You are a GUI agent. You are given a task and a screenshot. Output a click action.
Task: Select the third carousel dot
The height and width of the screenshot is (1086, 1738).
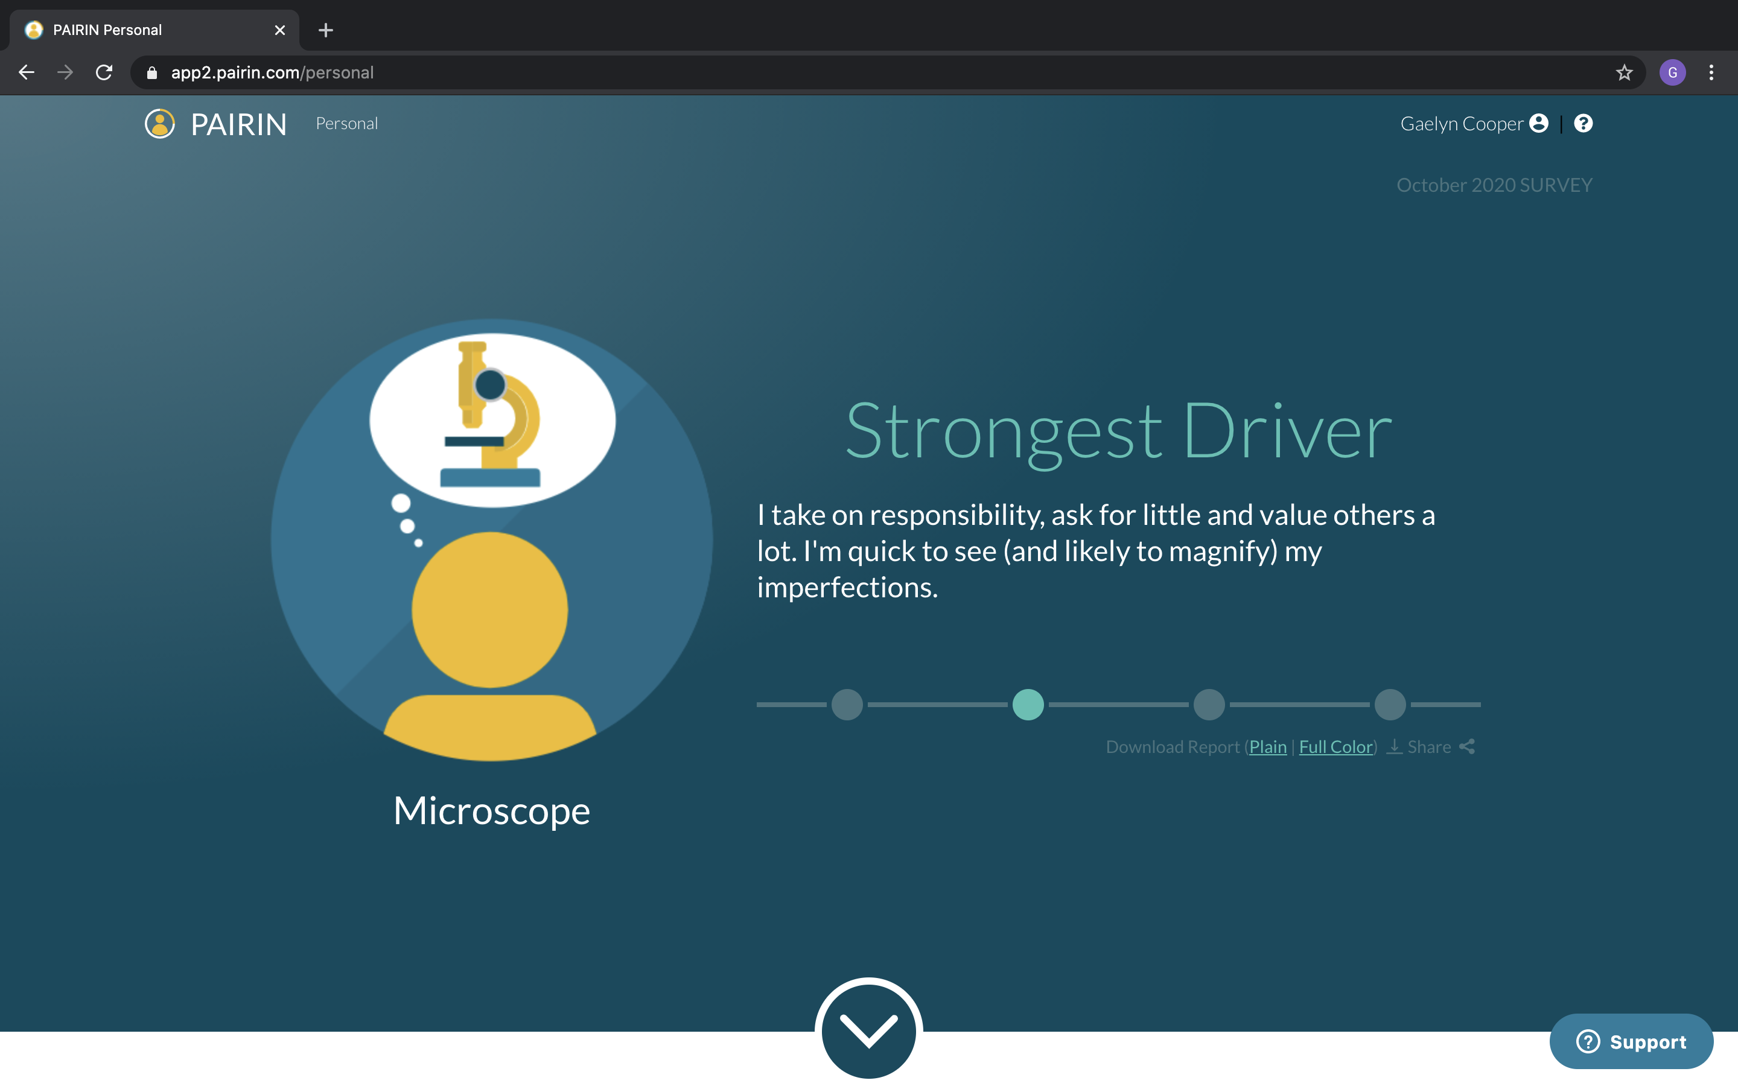[x=1209, y=705]
